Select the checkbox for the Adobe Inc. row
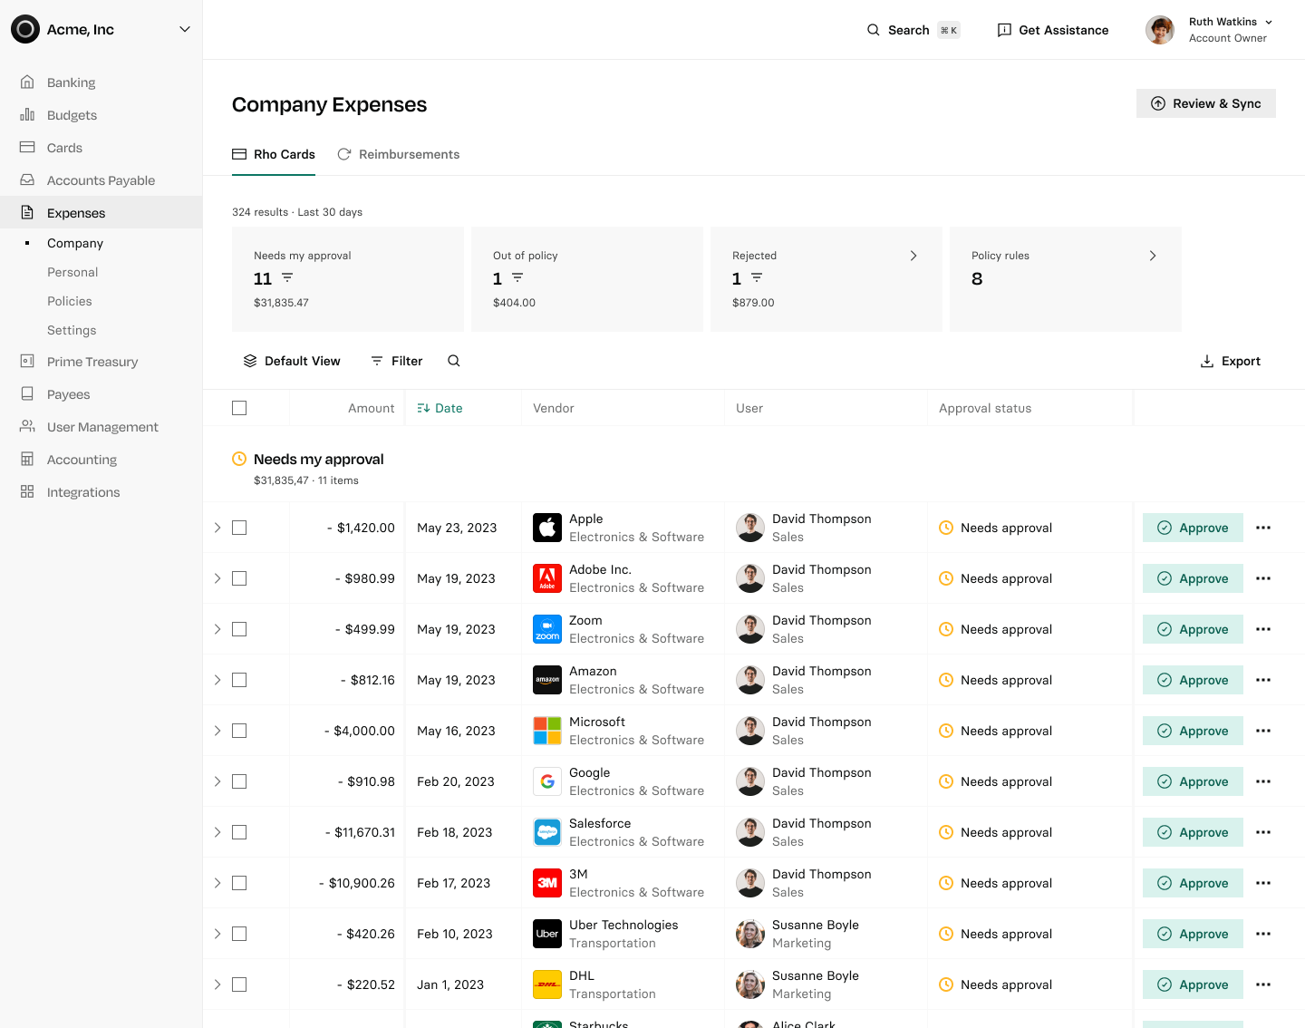This screenshot has height=1028, width=1305. point(239,578)
